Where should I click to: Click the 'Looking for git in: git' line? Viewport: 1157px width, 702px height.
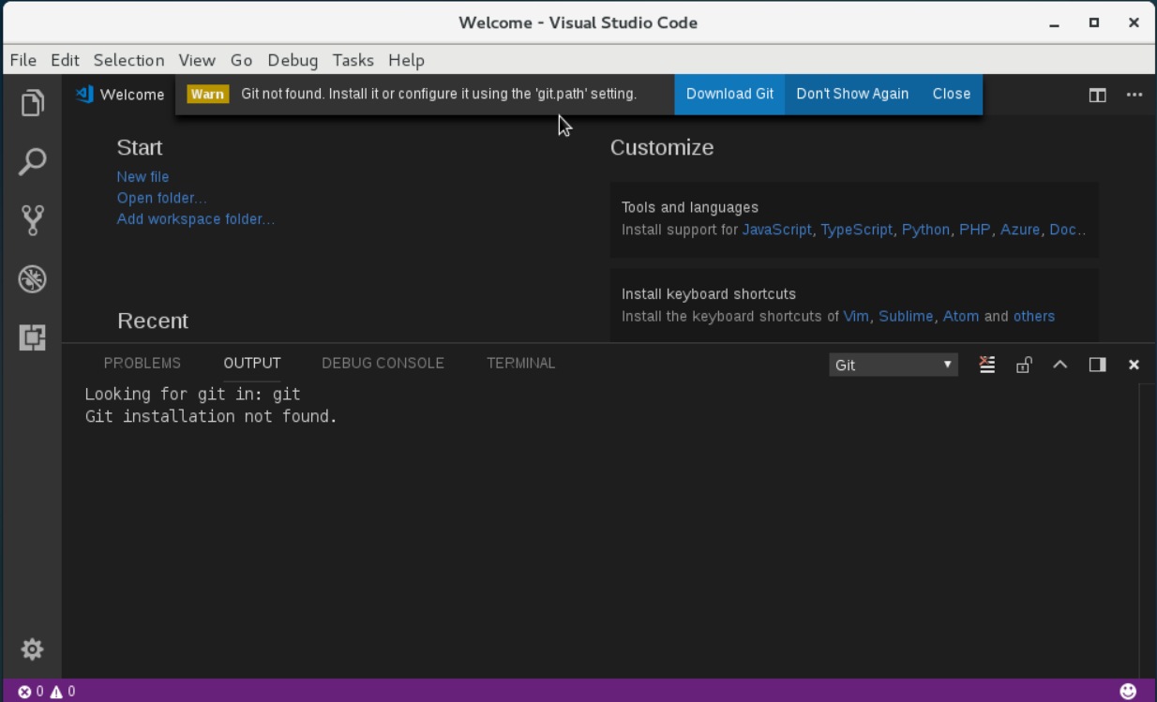(x=192, y=395)
